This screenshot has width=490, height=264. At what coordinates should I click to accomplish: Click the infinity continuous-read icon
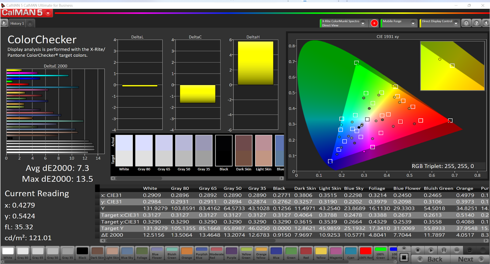pos(457,250)
